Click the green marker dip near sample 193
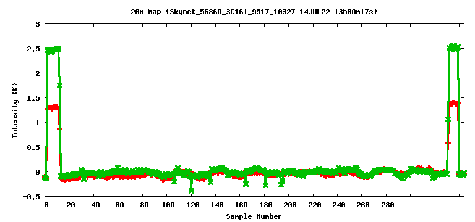 [x=281, y=184]
